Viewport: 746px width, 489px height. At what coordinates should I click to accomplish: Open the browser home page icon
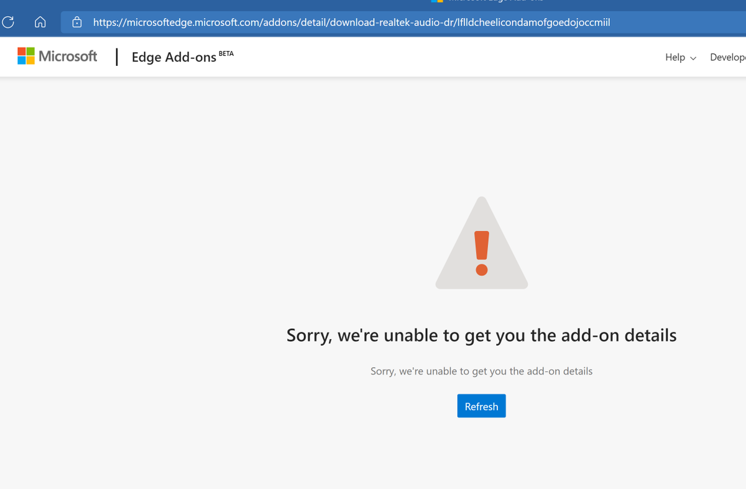click(x=40, y=22)
